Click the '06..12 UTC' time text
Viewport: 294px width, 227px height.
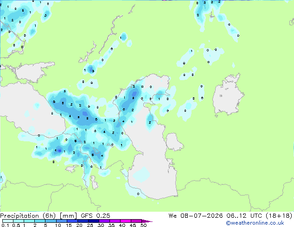coord(244,216)
